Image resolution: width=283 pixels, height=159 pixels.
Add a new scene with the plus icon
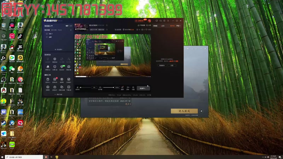71,30
